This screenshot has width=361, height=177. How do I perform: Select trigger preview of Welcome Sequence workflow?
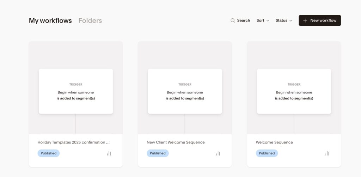294,91
